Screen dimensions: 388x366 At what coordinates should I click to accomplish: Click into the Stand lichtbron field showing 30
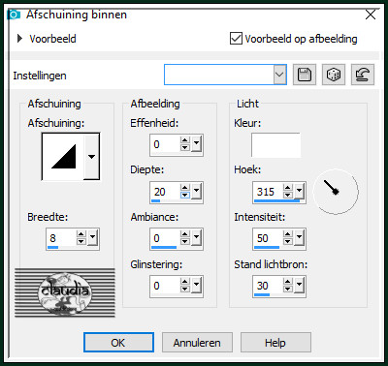[269, 286]
